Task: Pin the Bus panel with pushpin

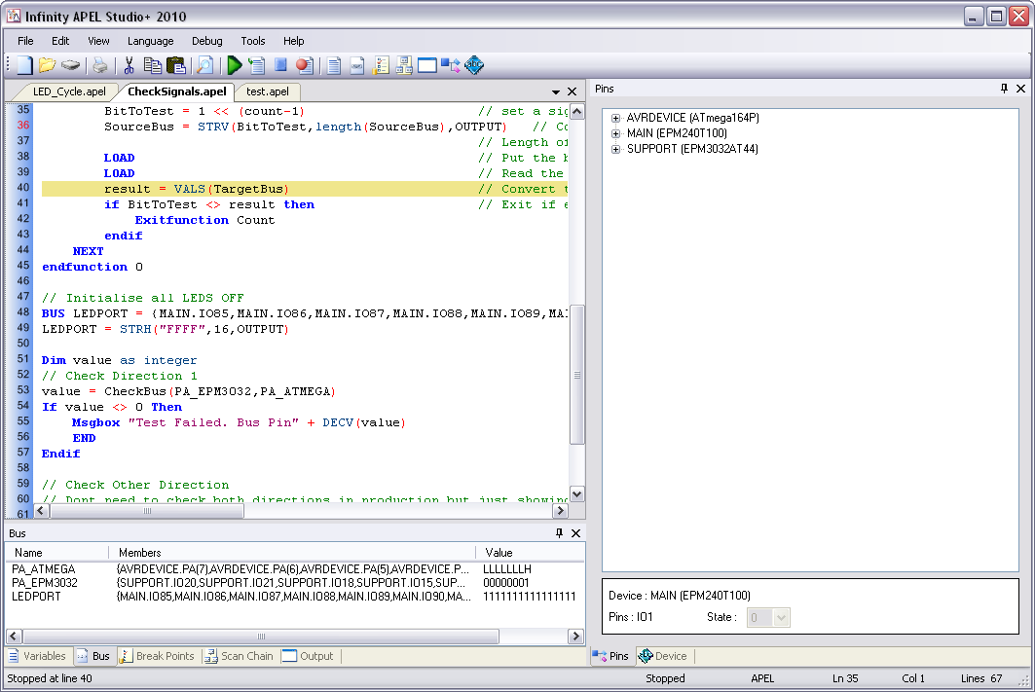Action: pyautogui.click(x=559, y=533)
